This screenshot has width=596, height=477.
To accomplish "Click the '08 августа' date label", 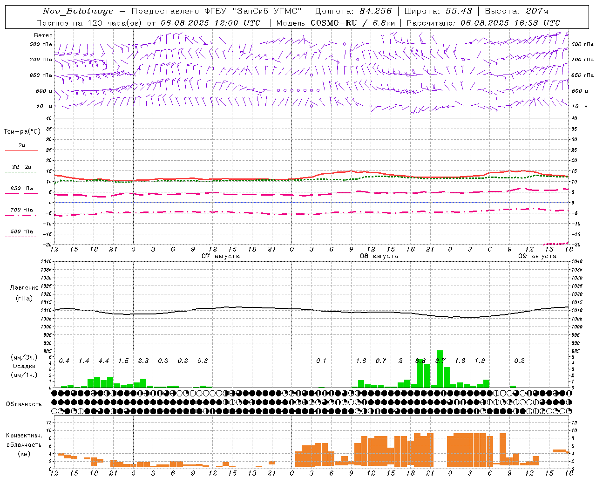I will 379,256.
